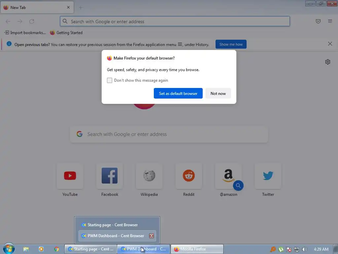Screen dimensions: 338x254
Task: Open the @amazon search shortcut tile
Action: tap(228, 176)
